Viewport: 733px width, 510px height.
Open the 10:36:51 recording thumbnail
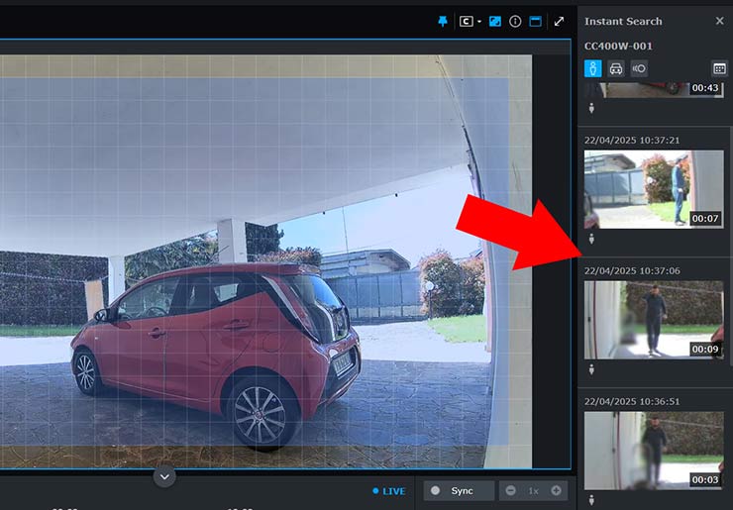[x=654, y=450]
